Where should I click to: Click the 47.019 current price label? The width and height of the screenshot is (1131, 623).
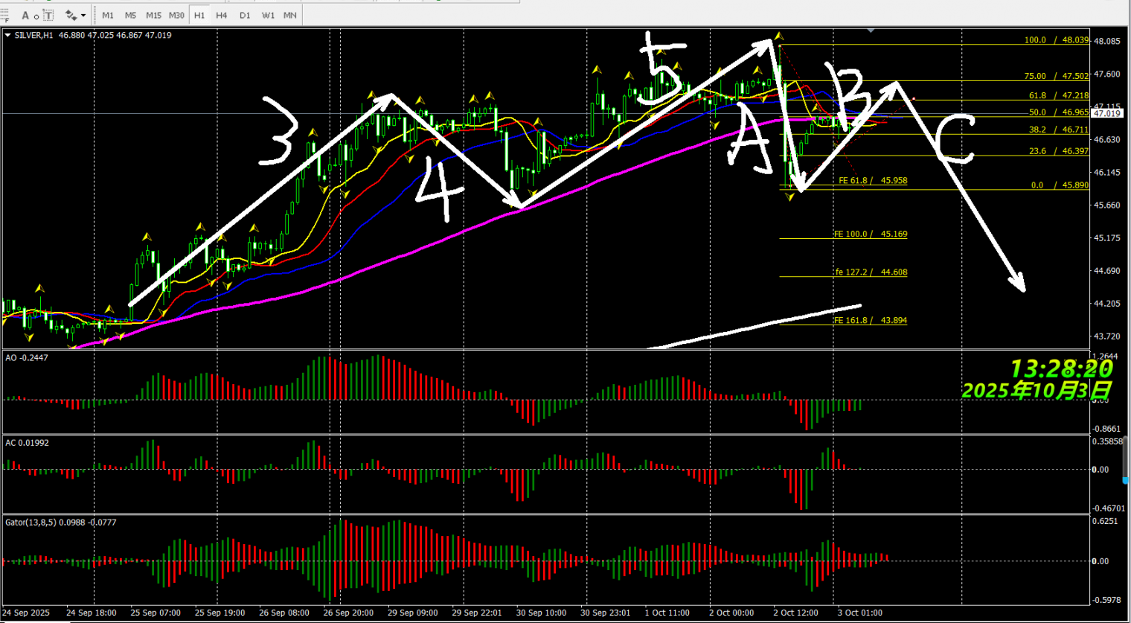tap(1107, 113)
